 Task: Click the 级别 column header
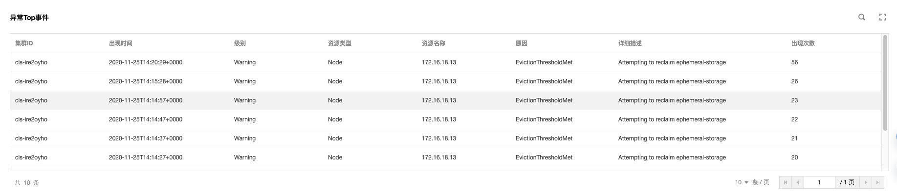240,43
